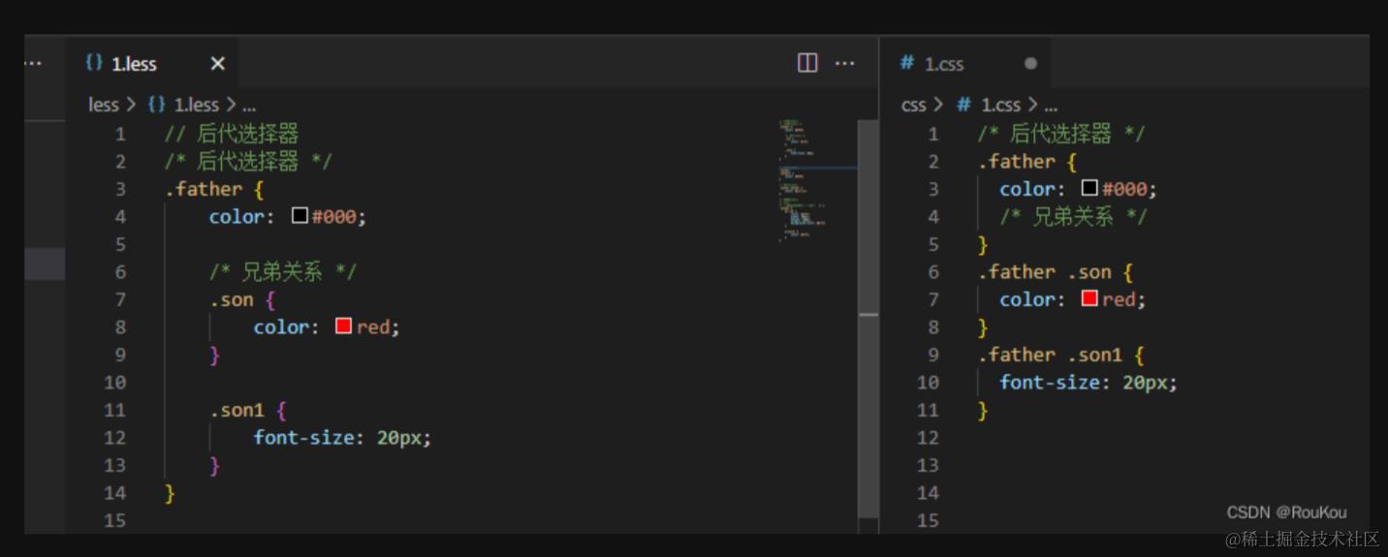Open 1.css breadcrumb file dropdown
This screenshot has height=557, width=1388.
pos(1001,105)
